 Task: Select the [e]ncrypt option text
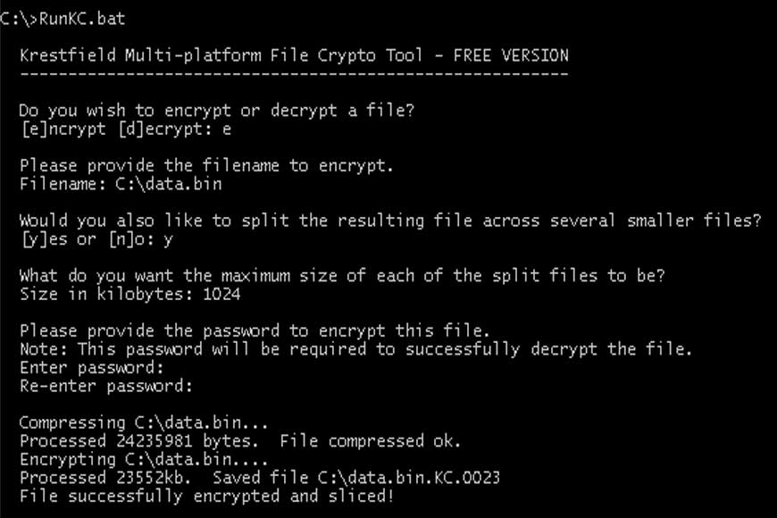click(63, 129)
